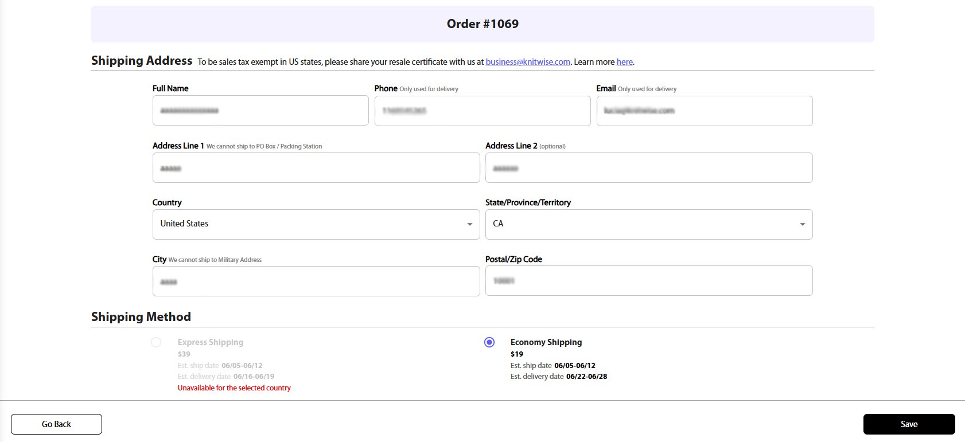Click the $19 economy price
The height and width of the screenshot is (442, 965).
point(517,354)
